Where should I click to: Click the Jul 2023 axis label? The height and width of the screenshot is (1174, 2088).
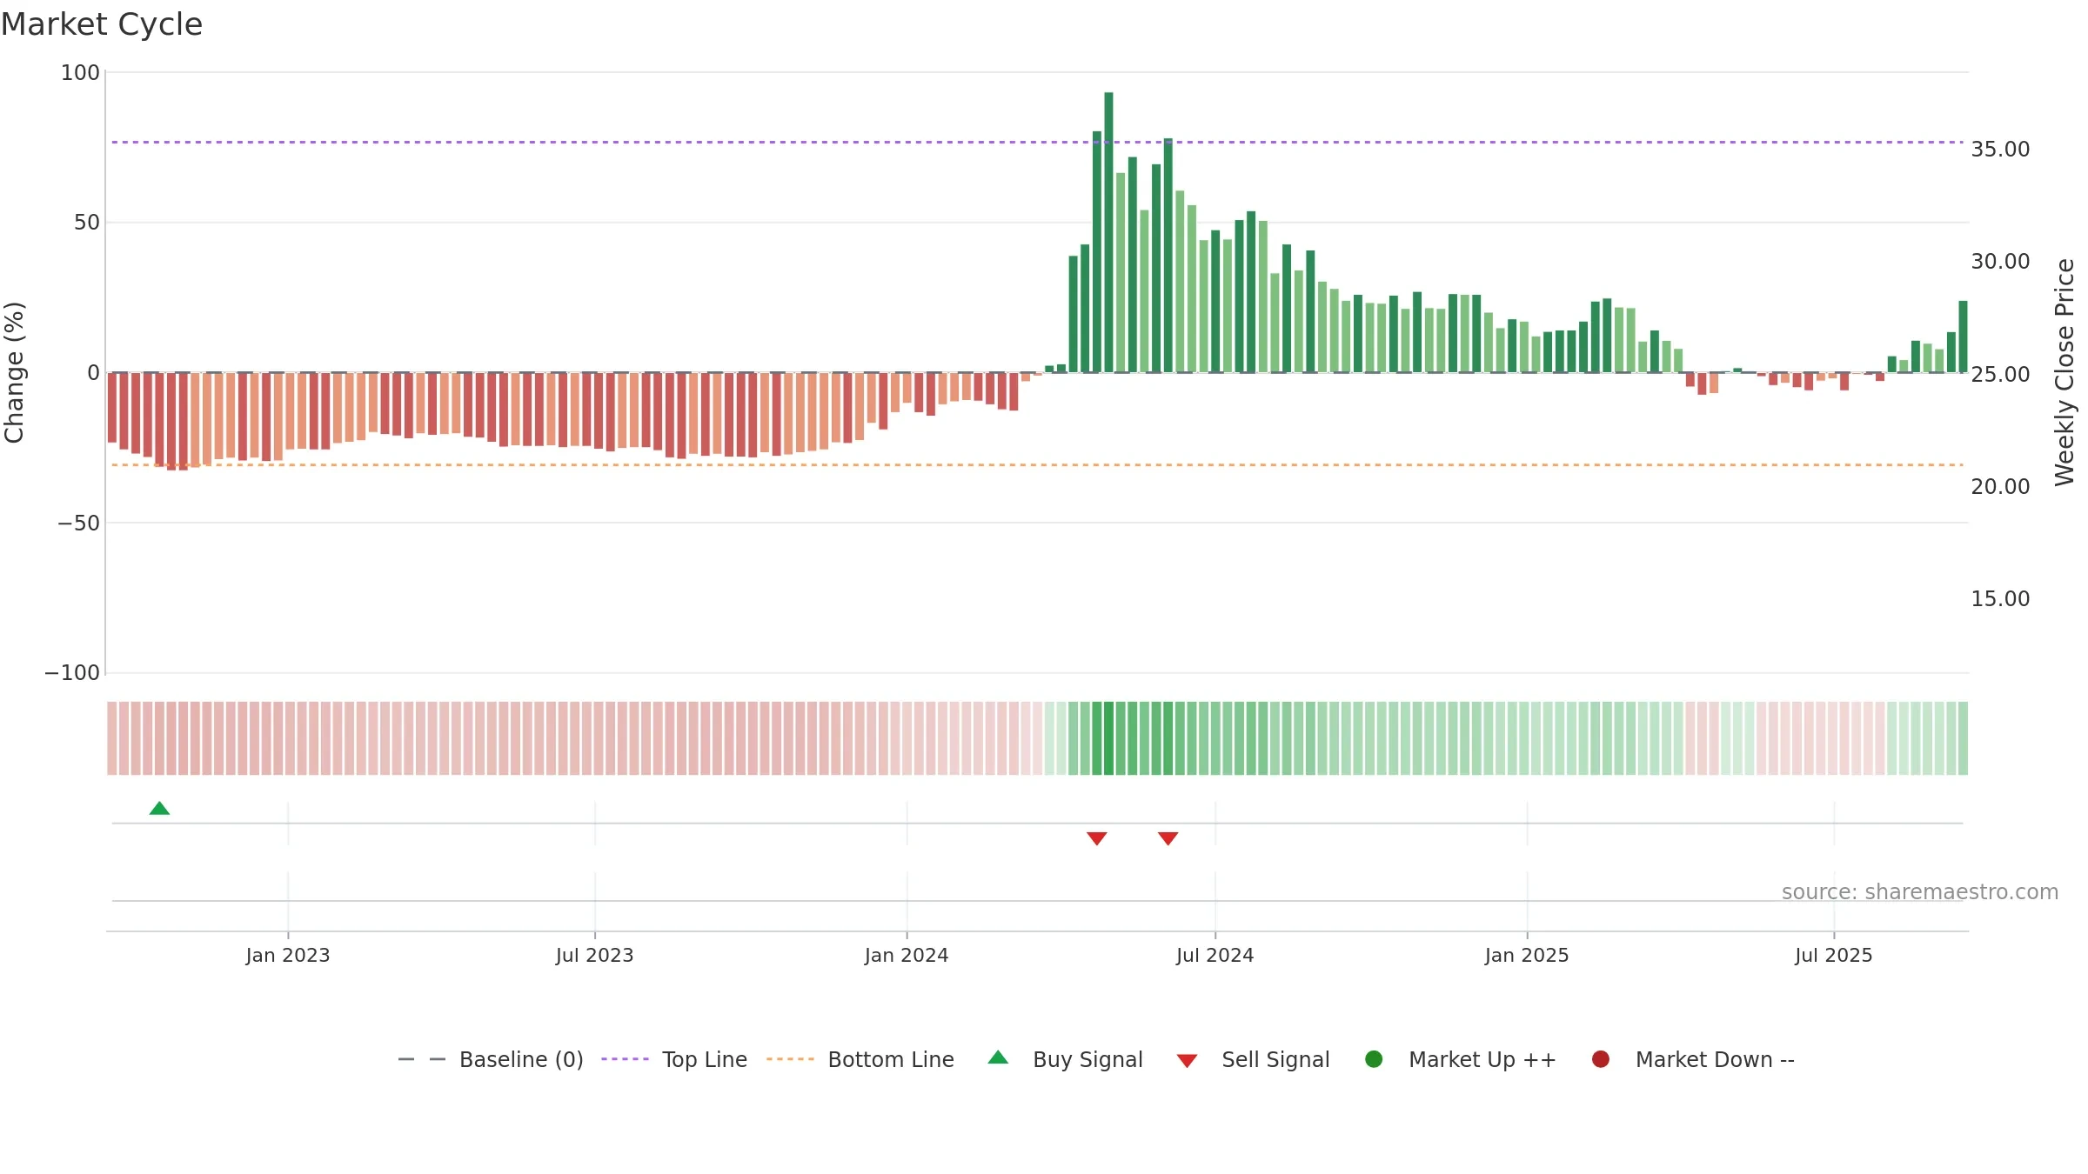point(595,956)
